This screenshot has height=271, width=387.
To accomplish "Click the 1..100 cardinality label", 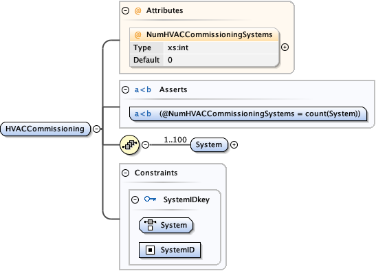I will pos(175,140).
